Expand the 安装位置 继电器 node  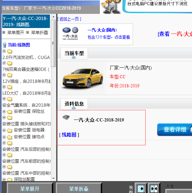tap(4, 130)
